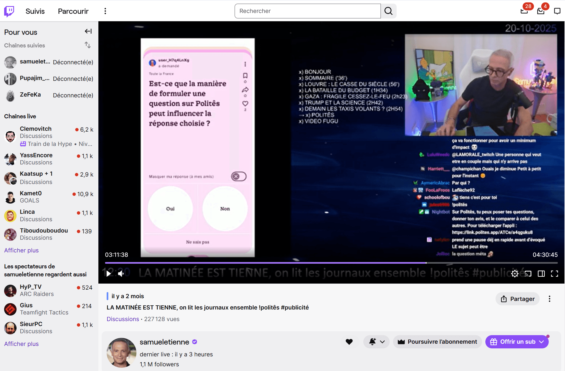565x371 pixels.
Task: Enter fullscreen with the player icon
Action: coord(555,273)
